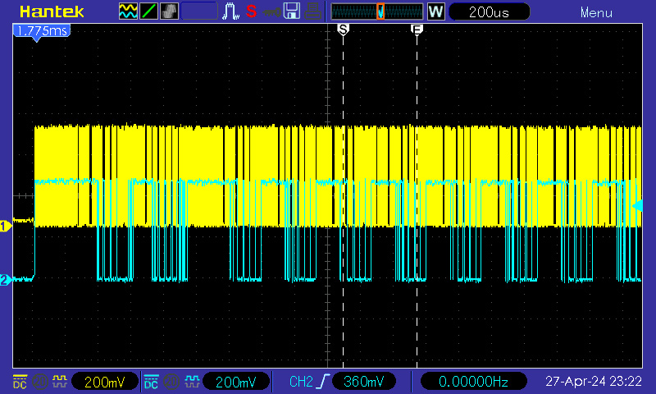Click CH2 cyan DC coupling icon
Image resolution: width=656 pixels, height=394 pixels.
pyautogui.click(x=151, y=382)
